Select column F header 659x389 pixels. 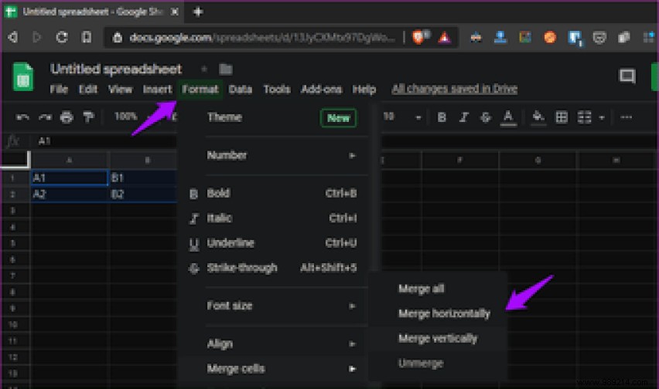pos(459,160)
